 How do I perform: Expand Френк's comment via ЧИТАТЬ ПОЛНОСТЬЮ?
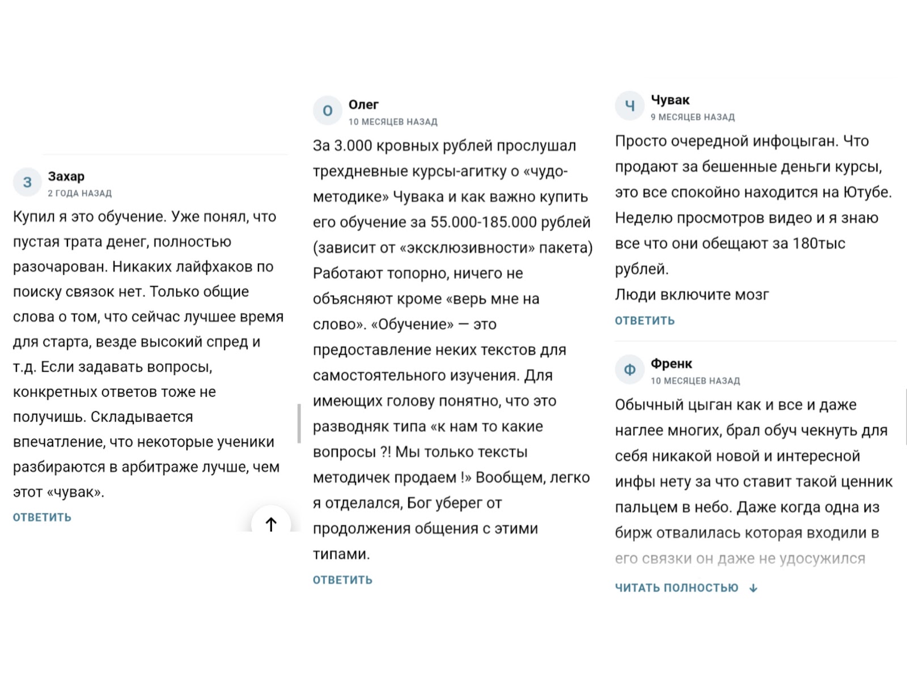click(677, 588)
